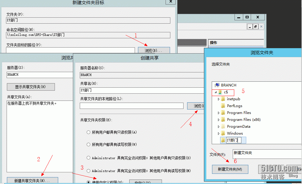Click 自定义 permissions button
Image resolution: width=302 pixels, height=184 pixels.
(145, 182)
